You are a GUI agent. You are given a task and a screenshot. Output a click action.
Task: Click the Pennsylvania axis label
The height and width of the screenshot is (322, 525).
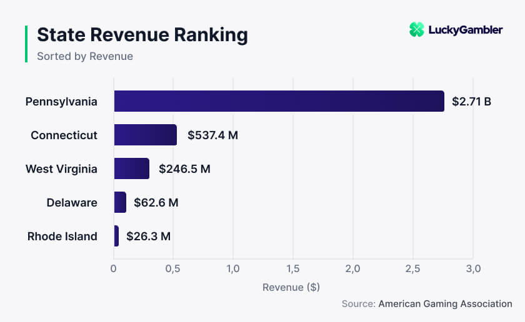point(61,102)
